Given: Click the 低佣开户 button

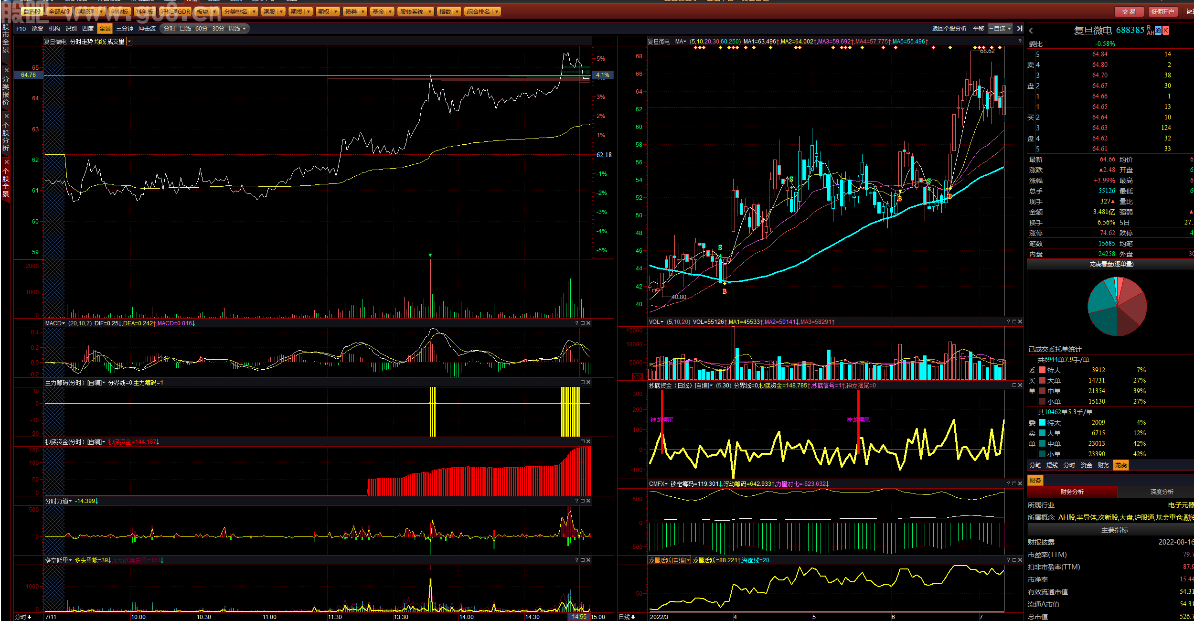Looking at the screenshot, I should click(x=1162, y=11).
